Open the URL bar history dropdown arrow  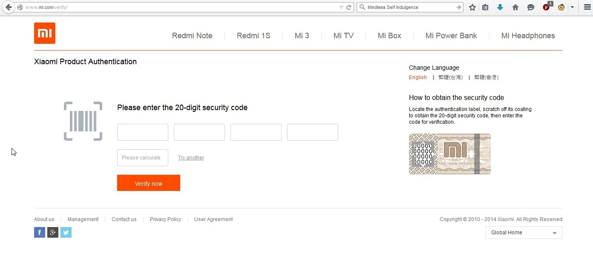click(x=341, y=7)
